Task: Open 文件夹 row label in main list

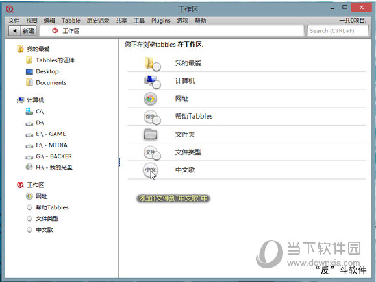Action: (185, 135)
